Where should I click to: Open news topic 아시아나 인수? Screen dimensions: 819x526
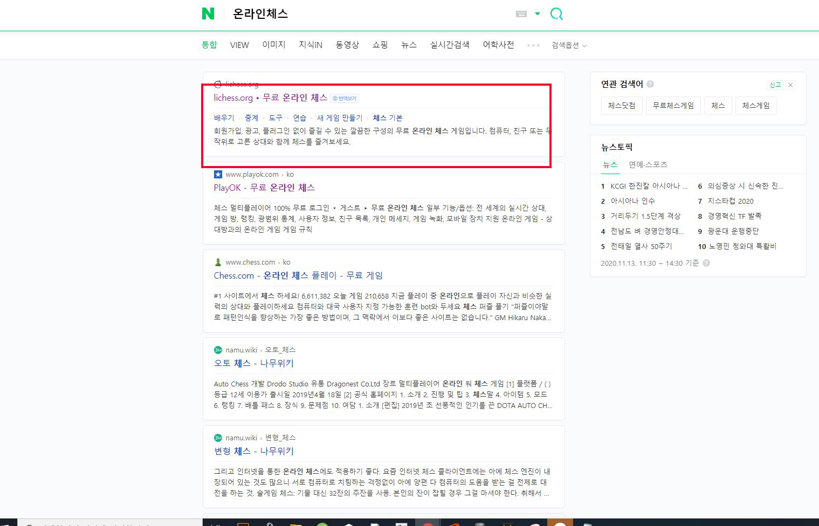tap(632, 201)
